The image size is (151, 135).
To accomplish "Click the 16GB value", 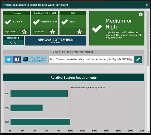I will 73,22.
